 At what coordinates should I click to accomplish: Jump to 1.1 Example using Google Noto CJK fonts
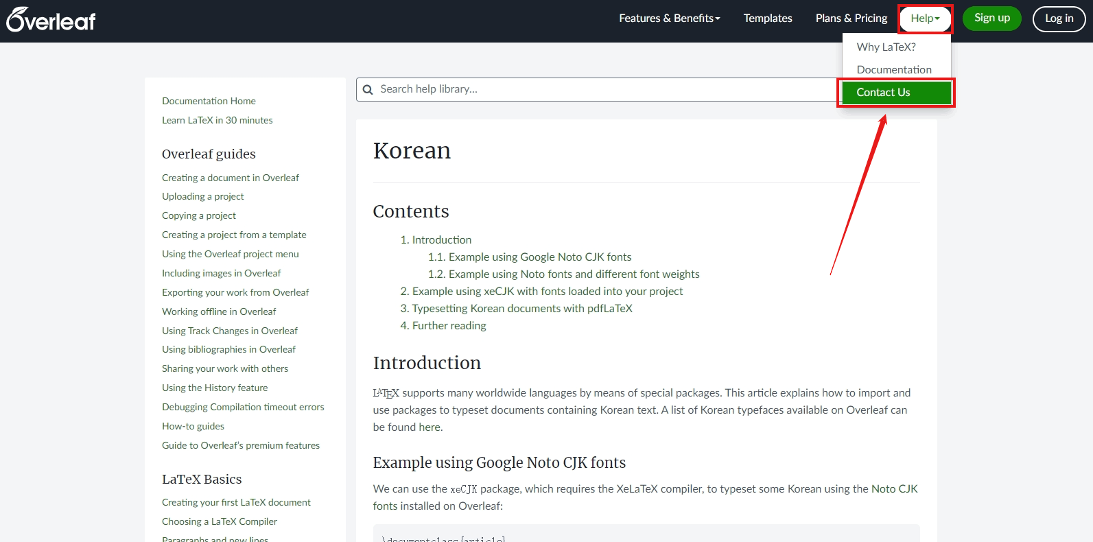[x=530, y=257]
